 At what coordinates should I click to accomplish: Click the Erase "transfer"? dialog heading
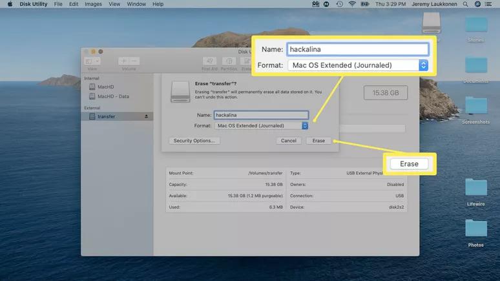point(216,83)
